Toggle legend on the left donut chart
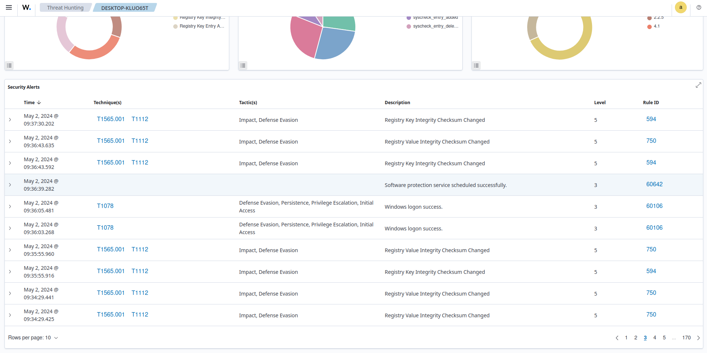The image size is (707, 353). [10, 66]
